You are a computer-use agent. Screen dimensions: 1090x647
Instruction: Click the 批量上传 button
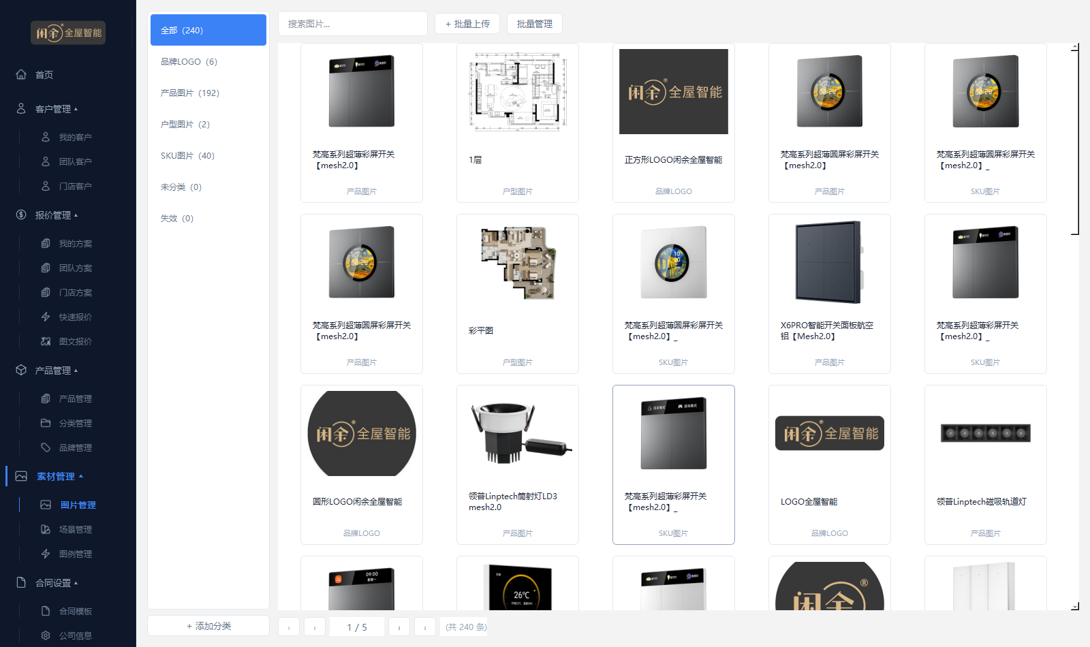pos(467,24)
